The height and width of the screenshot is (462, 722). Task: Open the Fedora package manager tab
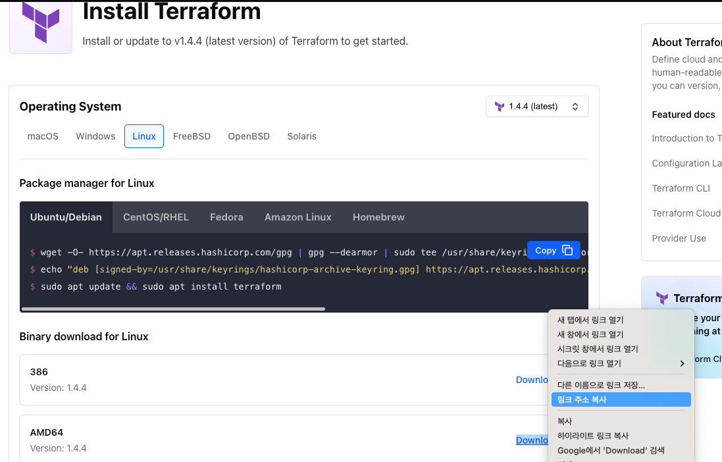click(226, 217)
